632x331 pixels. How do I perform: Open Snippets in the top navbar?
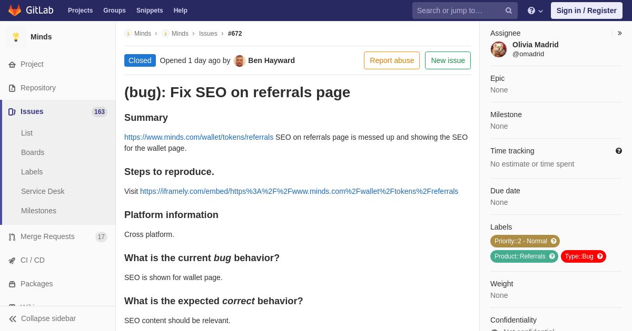click(x=150, y=11)
